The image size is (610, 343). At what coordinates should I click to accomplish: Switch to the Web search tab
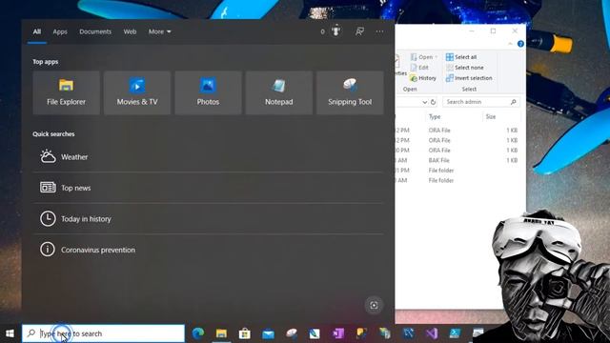point(130,31)
